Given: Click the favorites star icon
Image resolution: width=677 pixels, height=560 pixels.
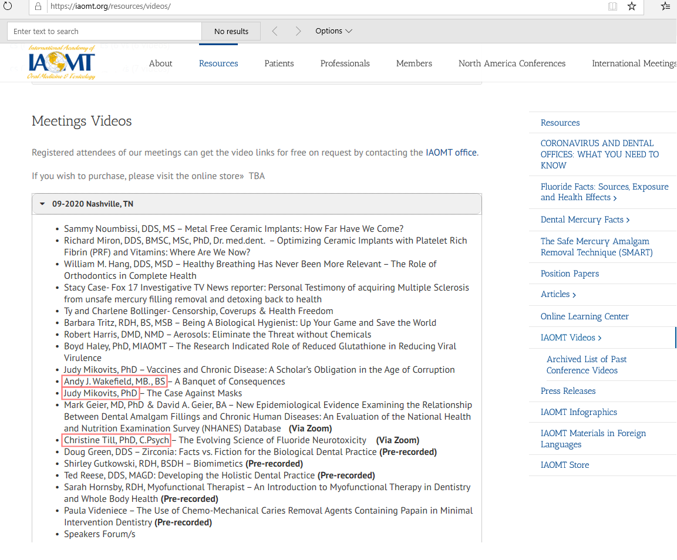Looking at the screenshot, I should click(632, 6).
